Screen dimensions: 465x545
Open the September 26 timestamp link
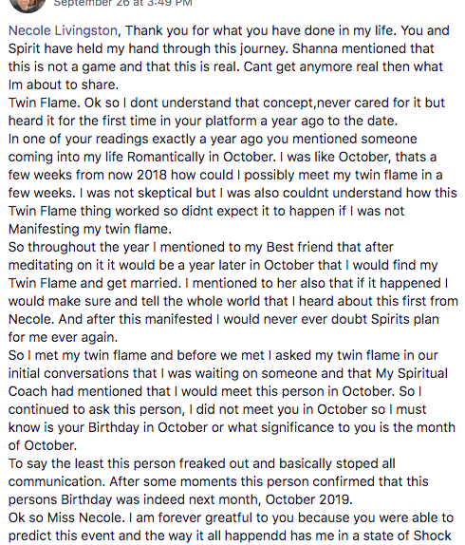click(123, 4)
